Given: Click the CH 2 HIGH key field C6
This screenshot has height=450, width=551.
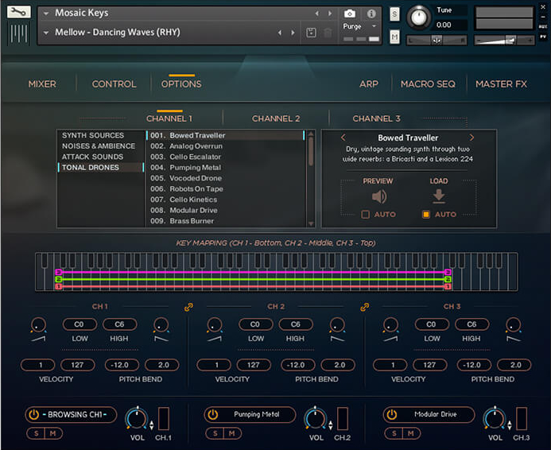Looking at the screenshot, I should (x=296, y=324).
